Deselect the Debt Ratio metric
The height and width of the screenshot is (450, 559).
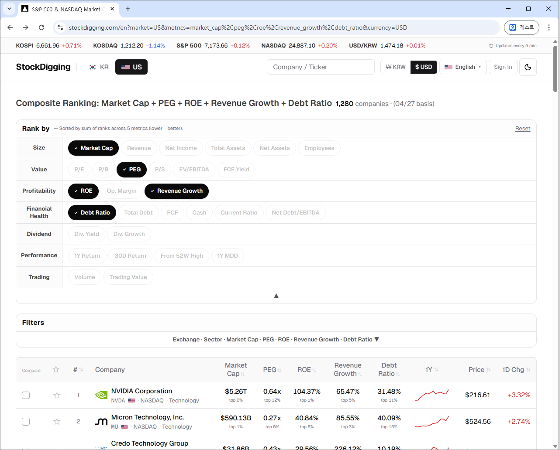pos(92,212)
